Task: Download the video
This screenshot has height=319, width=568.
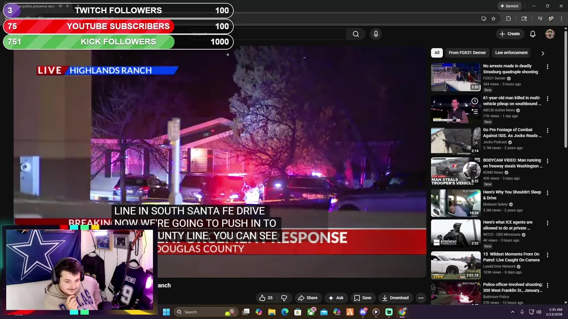Action: click(395, 298)
